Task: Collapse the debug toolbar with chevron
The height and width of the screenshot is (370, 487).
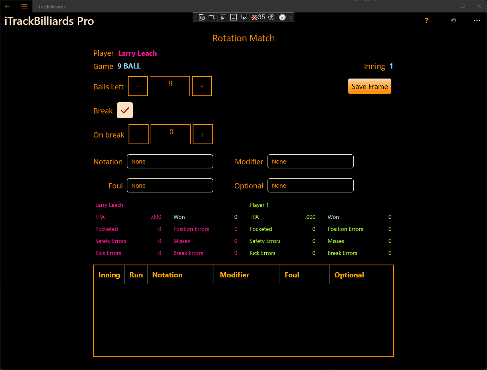Action: [x=291, y=17]
